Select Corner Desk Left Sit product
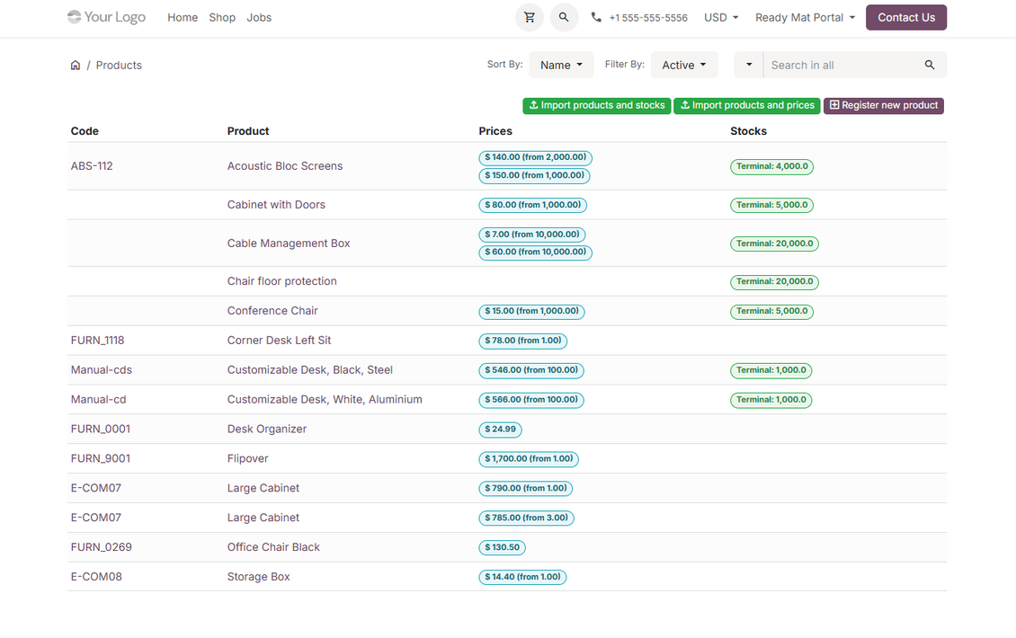1016x638 pixels. coord(279,340)
